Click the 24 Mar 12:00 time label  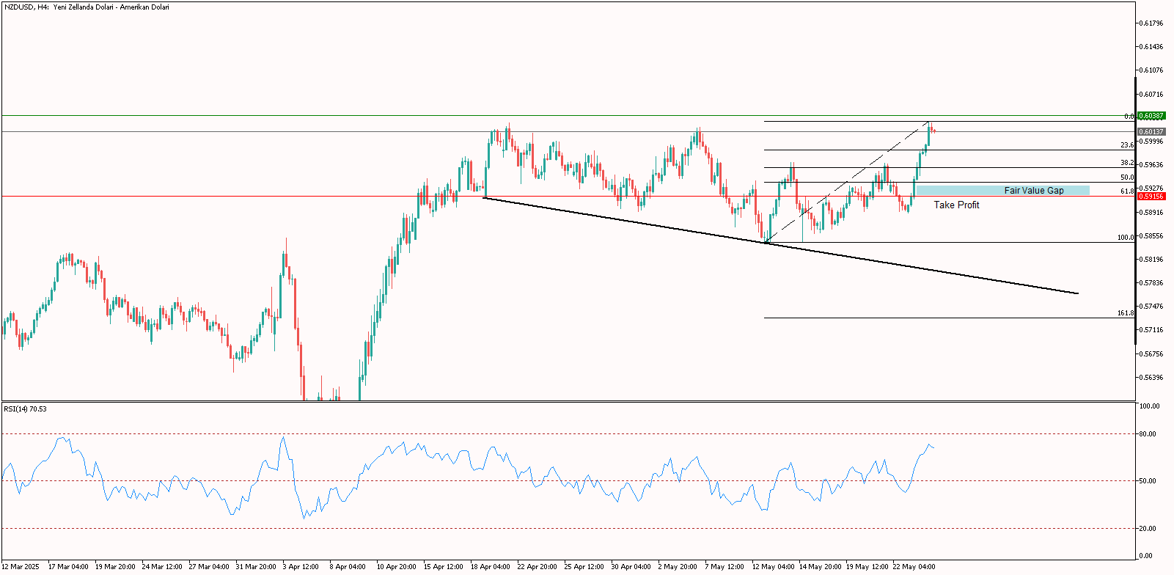[x=162, y=567]
